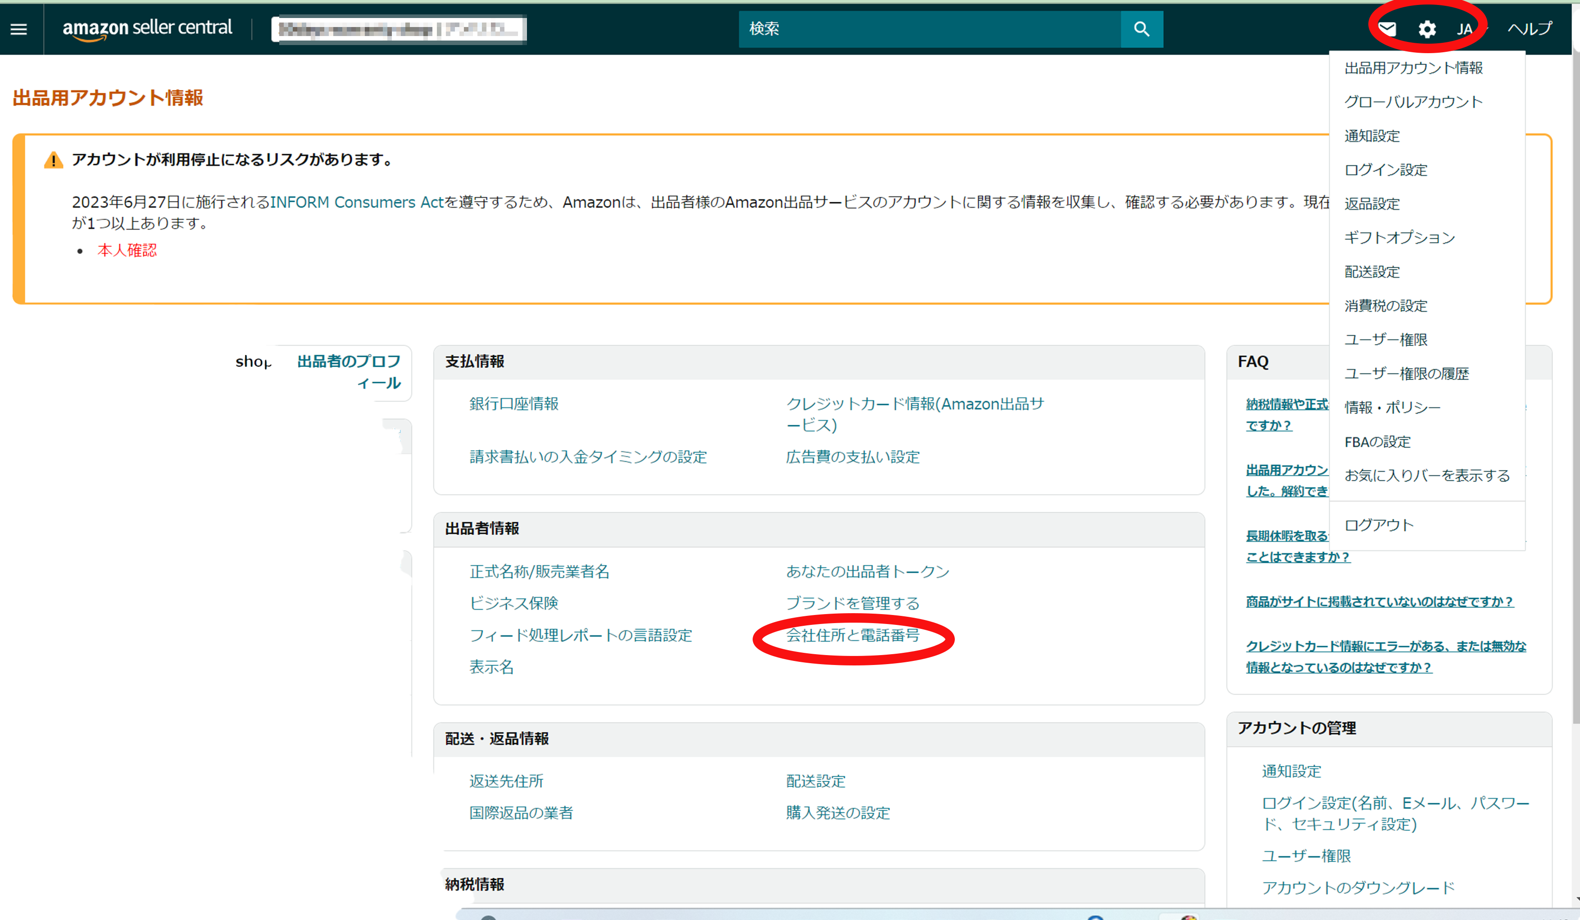Select 消費税の設定 menu entry
This screenshot has height=920, width=1580.
(1385, 305)
